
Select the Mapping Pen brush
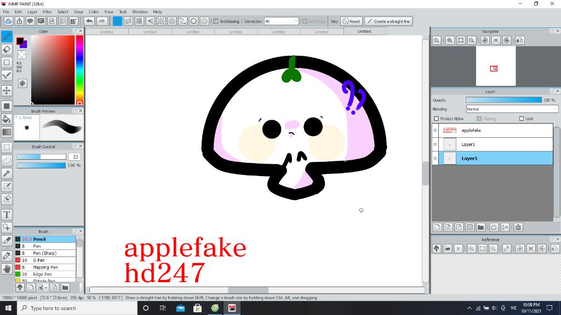tap(45, 267)
